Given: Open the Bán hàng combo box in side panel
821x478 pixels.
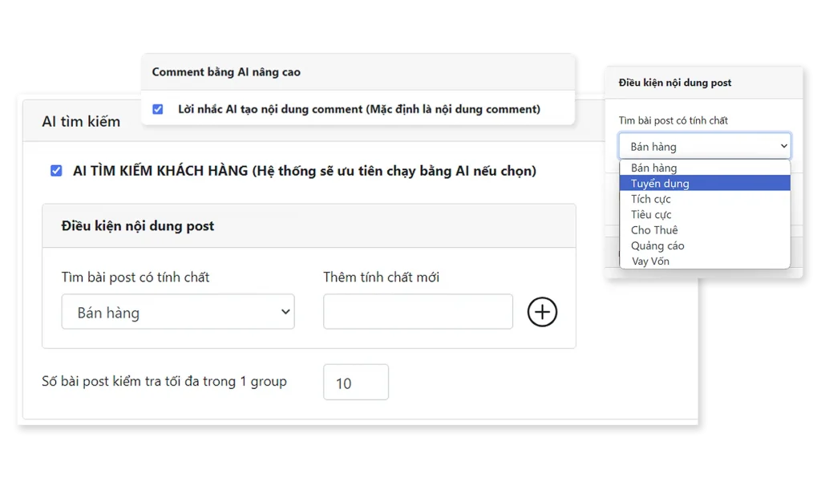Looking at the screenshot, I should click(x=704, y=146).
